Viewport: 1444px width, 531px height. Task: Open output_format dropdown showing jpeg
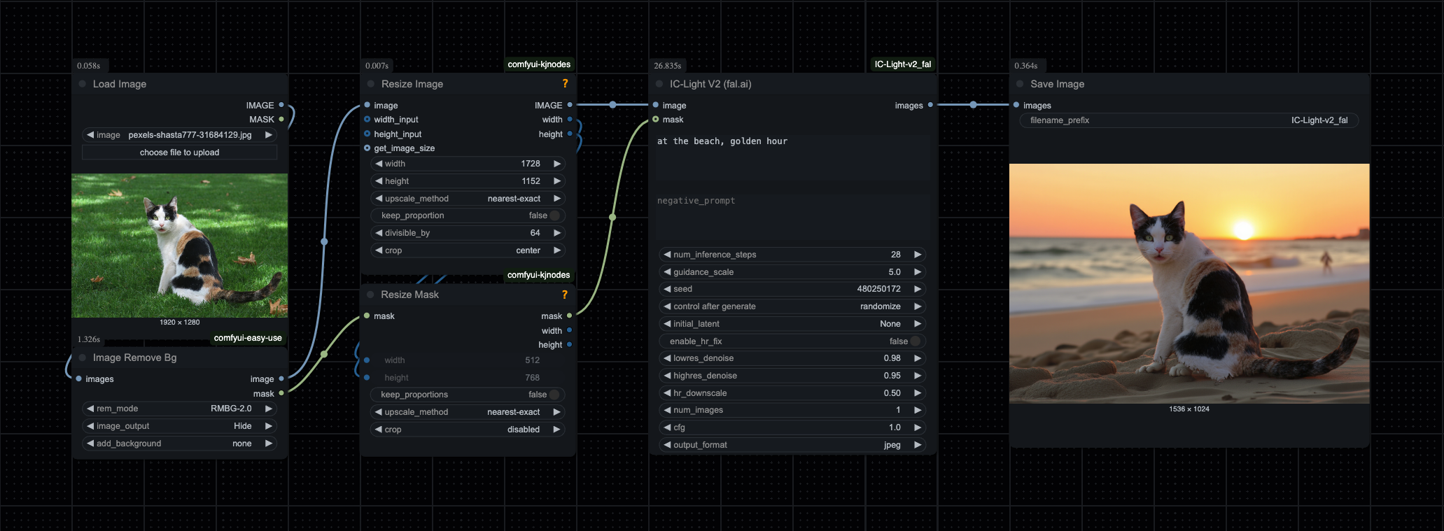click(792, 445)
